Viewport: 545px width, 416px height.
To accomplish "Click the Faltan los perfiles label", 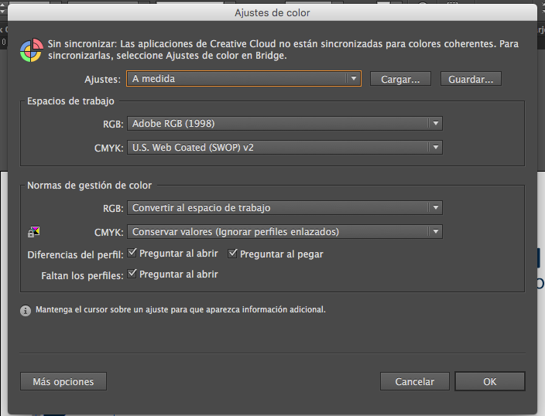I will pos(82,276).
